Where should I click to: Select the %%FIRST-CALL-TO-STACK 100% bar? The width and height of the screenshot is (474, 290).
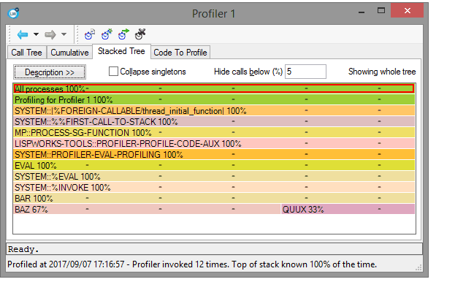click(x=214, y=121)
